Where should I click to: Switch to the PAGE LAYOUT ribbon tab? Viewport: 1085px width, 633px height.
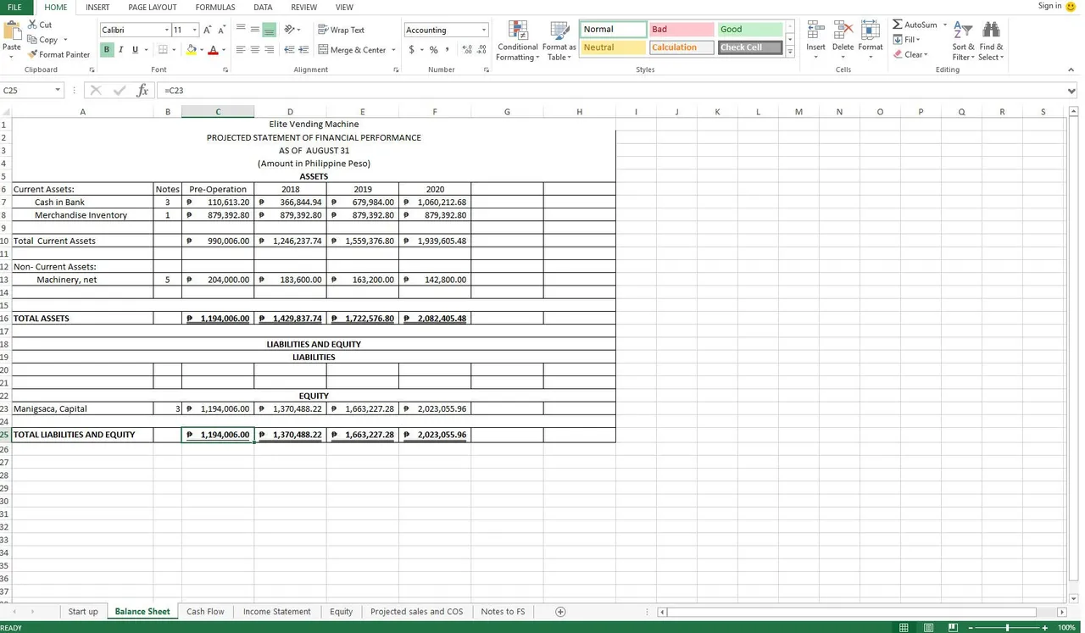[x=153, y=7]
